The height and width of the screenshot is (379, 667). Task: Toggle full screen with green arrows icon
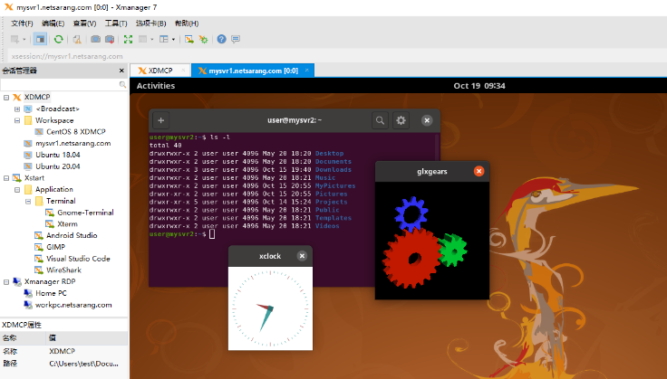pyautogui.click(x=128, y=39)
